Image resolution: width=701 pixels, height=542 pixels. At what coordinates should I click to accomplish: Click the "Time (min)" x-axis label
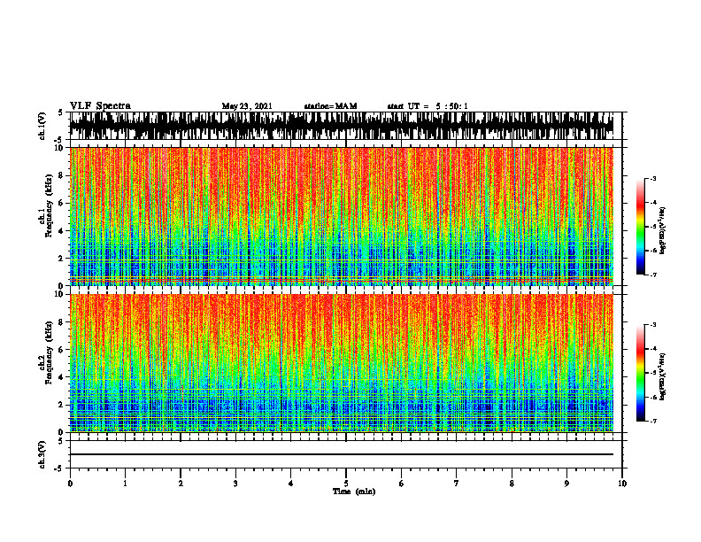354,492
